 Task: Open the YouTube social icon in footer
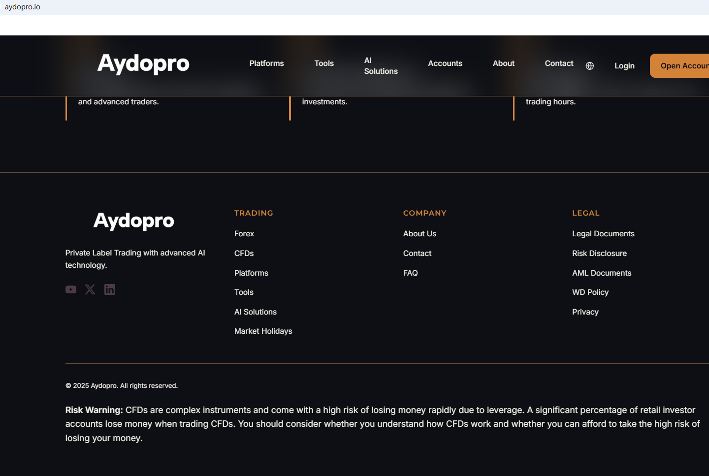point(71,289)
